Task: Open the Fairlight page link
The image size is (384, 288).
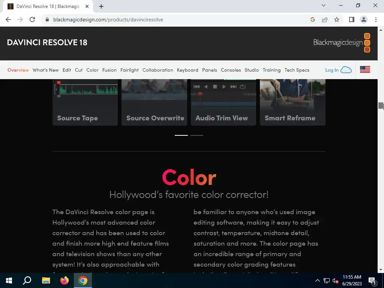Action: pos(129,70)
